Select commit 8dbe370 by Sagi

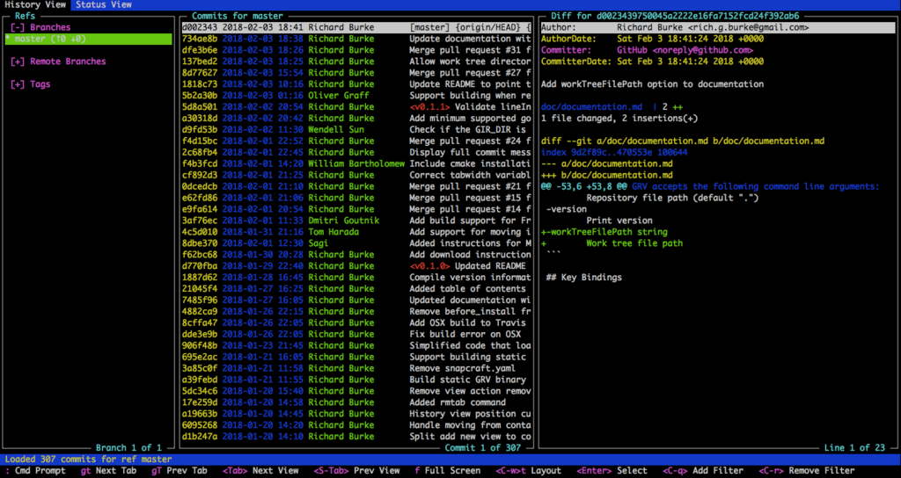point(357,243)
